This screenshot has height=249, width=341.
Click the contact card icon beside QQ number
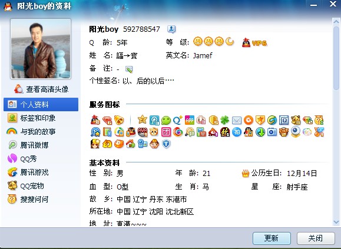click(171, 29)
